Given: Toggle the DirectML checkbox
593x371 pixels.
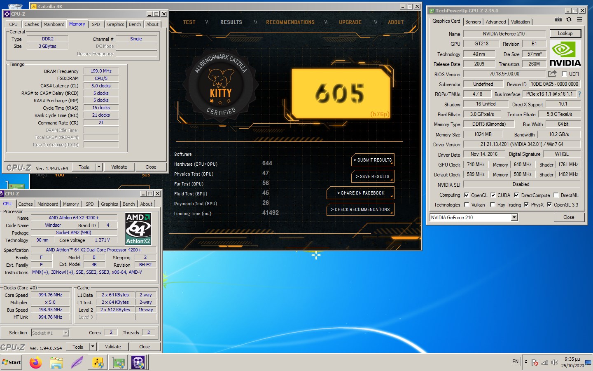Looking at the screenshot, I should [556, 195].
